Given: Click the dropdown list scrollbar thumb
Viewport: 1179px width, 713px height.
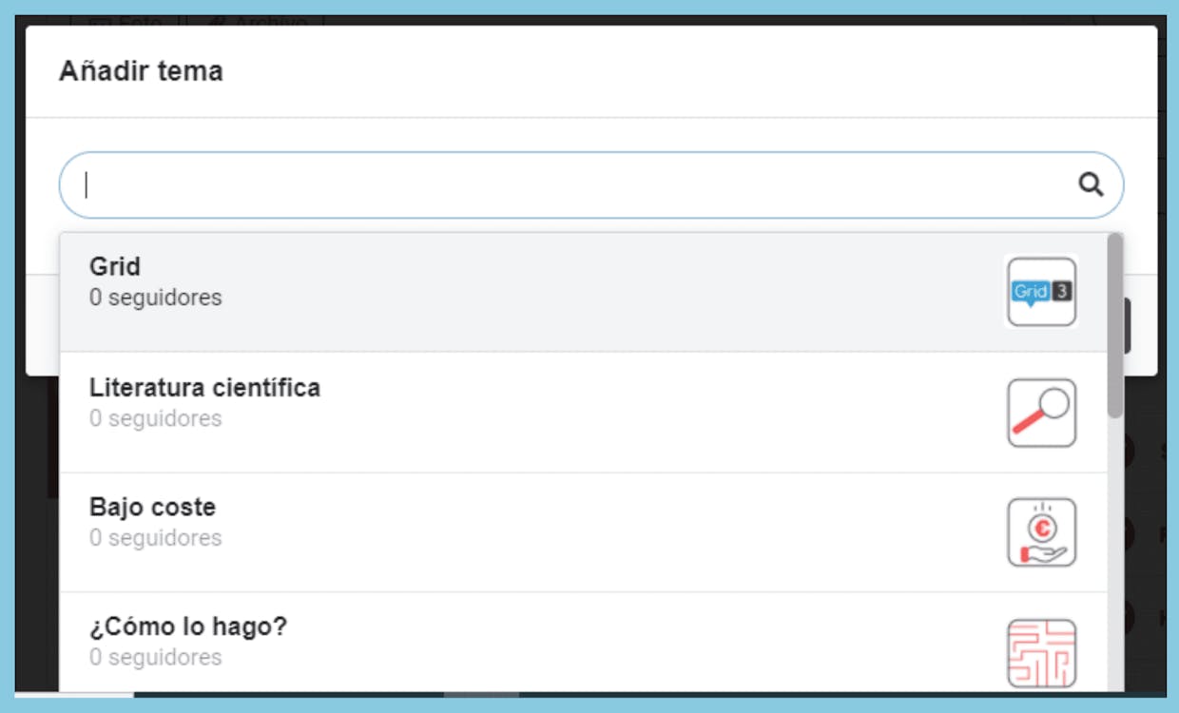Looking at the screenshot, I should coord(1115,325).
